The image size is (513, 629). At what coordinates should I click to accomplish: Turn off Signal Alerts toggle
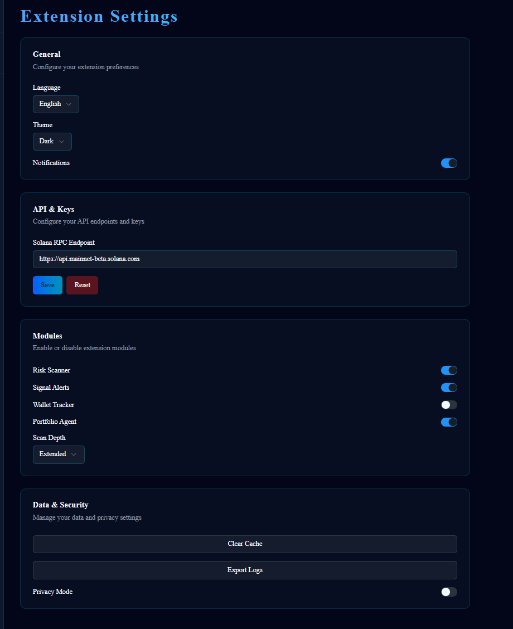(x=449, y=388)
